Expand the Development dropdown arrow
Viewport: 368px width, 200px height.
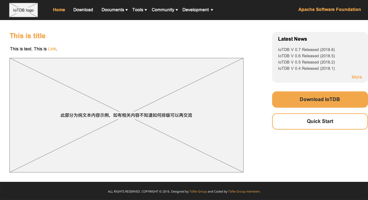(x=212, y=10)
